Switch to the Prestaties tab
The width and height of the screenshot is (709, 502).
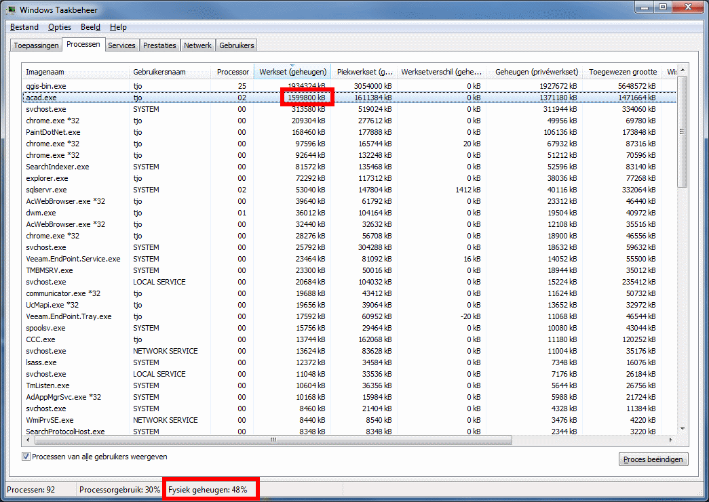[159, 45]
